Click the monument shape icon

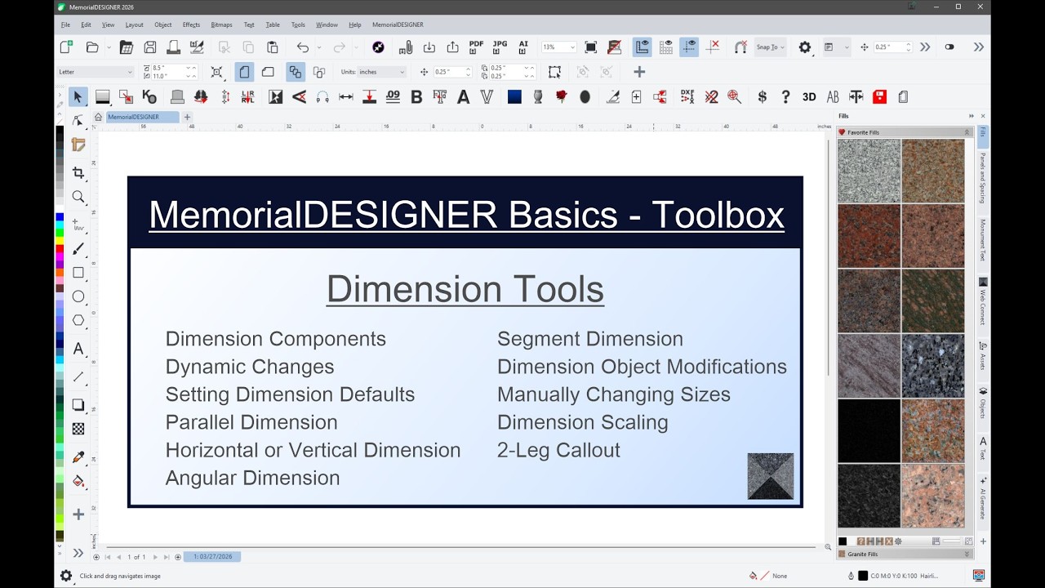coord(177,97)
